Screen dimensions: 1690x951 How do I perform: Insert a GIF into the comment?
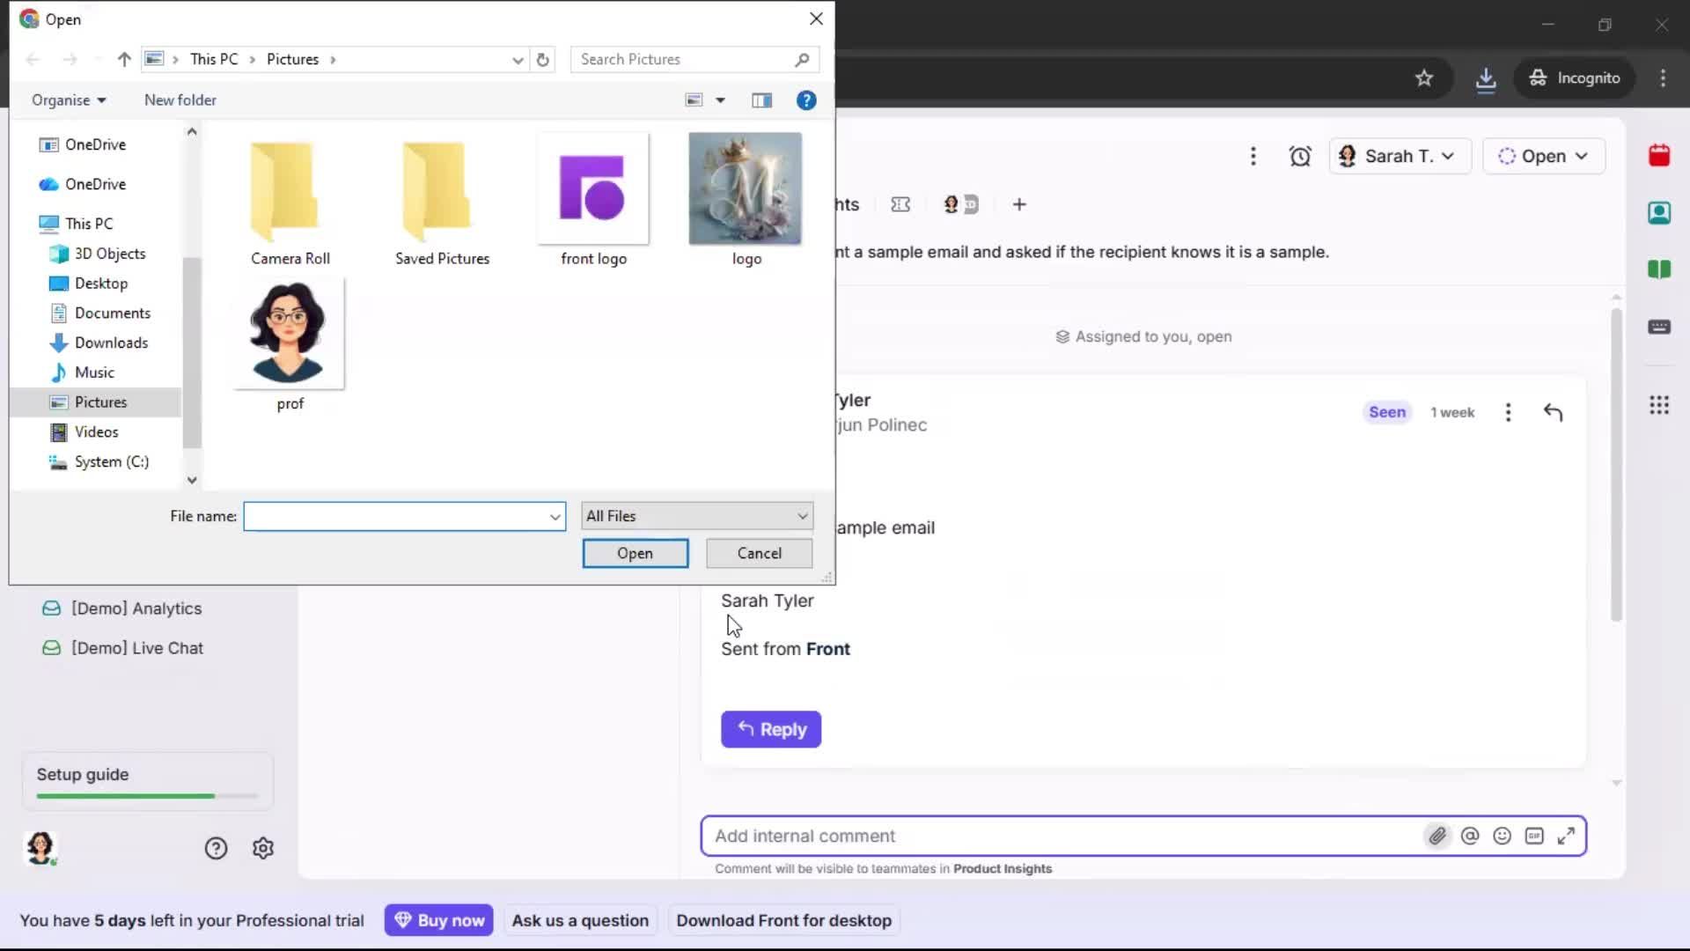click(1534, 836)
